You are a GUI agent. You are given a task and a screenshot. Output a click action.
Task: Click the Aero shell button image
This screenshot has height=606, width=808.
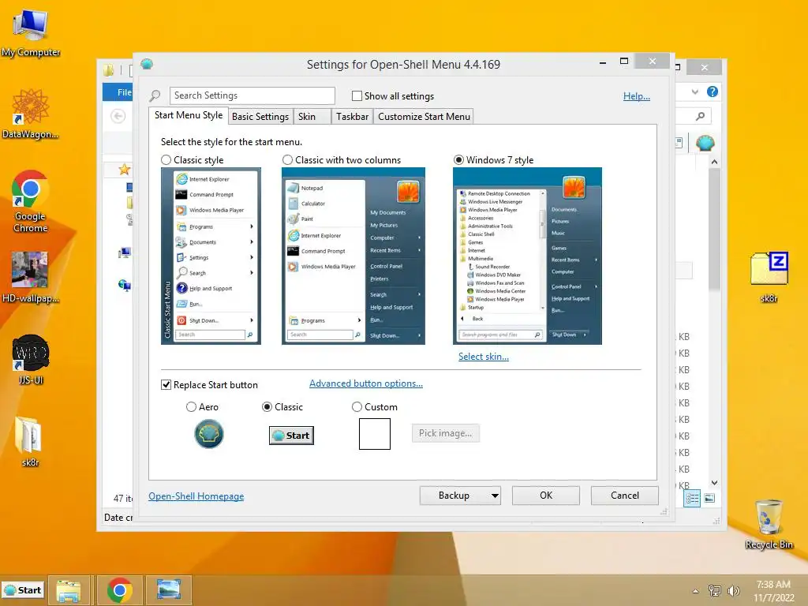pyautogui.click(x=208, y=434)
